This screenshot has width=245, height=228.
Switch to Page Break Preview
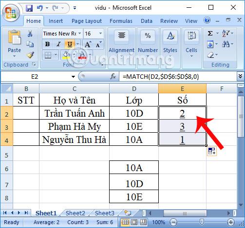143,222
